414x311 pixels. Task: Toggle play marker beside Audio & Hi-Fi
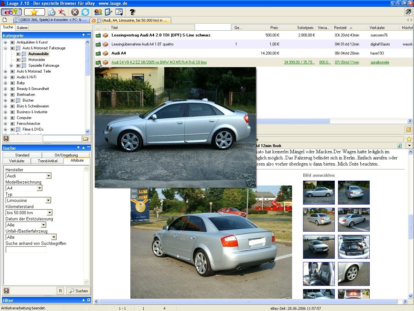12,77
